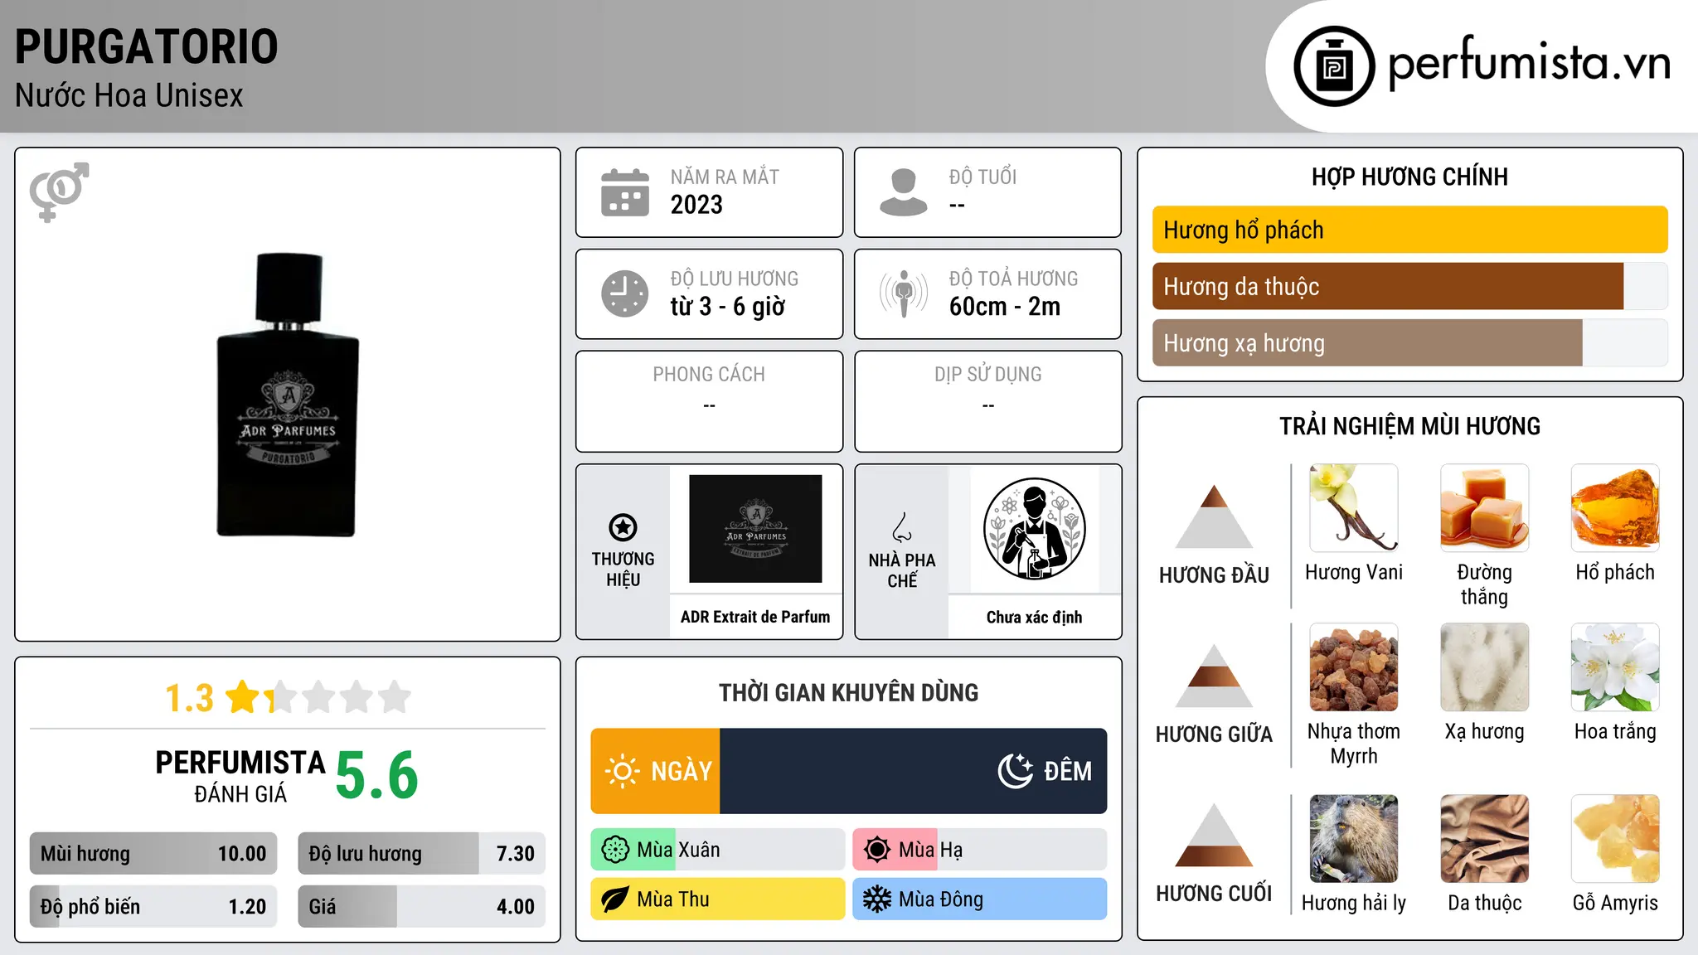Click the Mùi hương 10.00 score bar
This screenshot has width=1698, height=955.
(x=153, y=853)
